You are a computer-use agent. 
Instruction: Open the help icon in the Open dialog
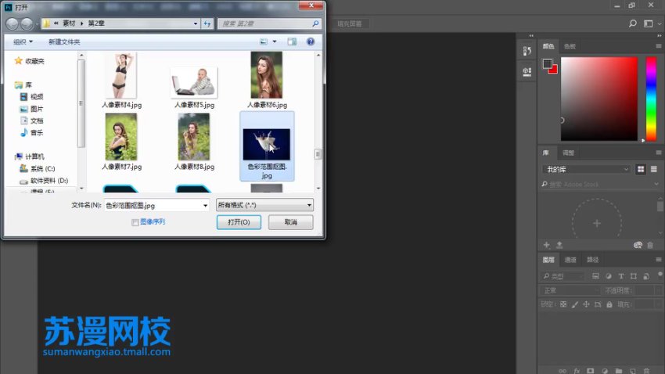click(311, 41)
